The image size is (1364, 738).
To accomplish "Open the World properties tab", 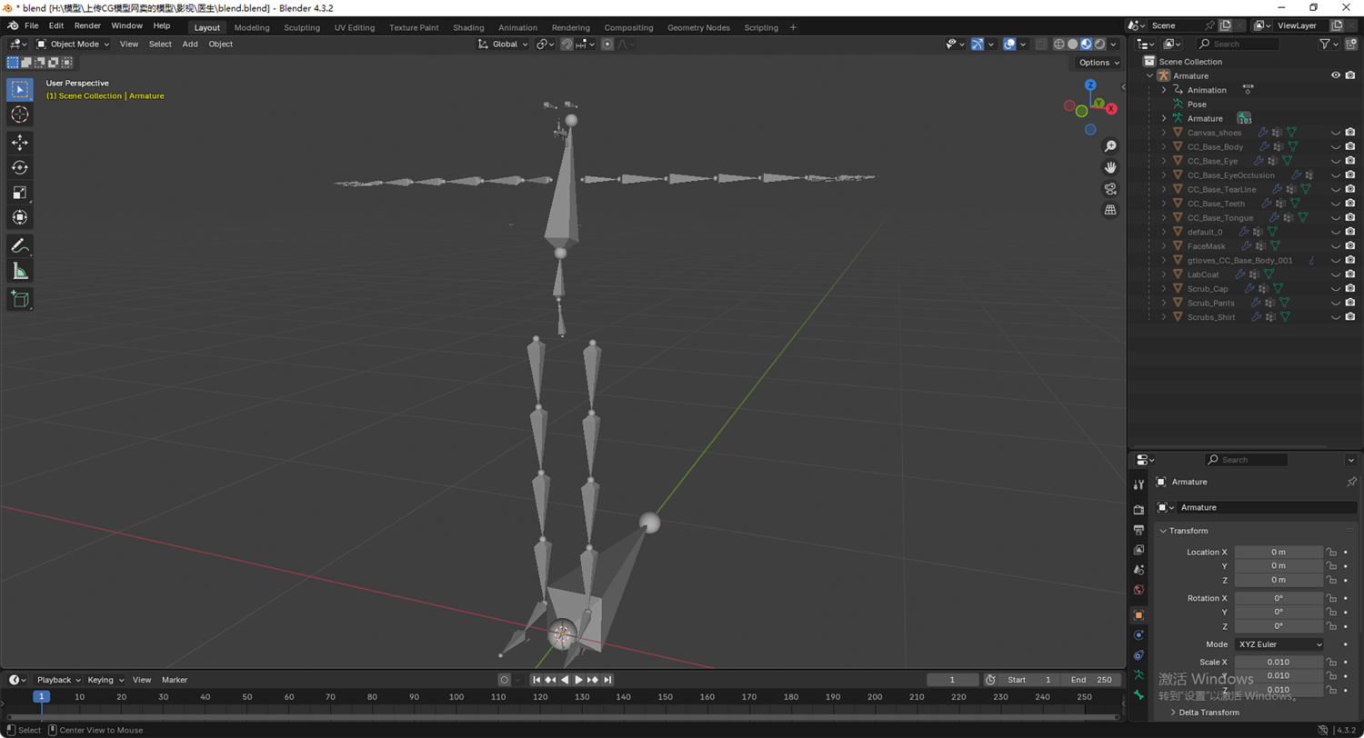I will pos(1138,590).
